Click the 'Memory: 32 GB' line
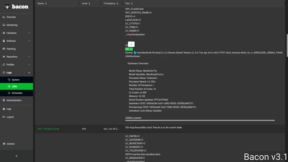The image size is (288, 162). coord(137,96)
